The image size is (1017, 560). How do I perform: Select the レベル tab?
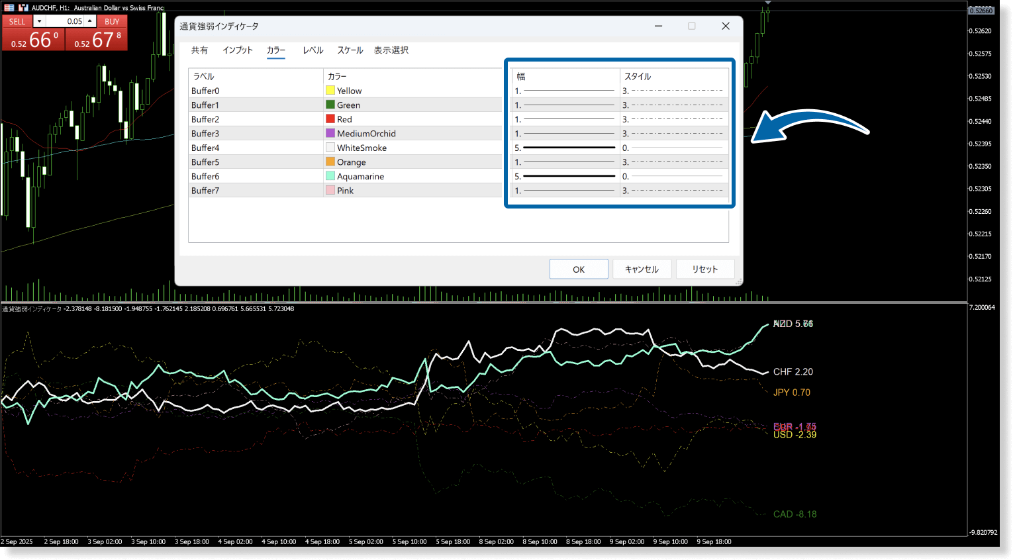click(313, 50)
